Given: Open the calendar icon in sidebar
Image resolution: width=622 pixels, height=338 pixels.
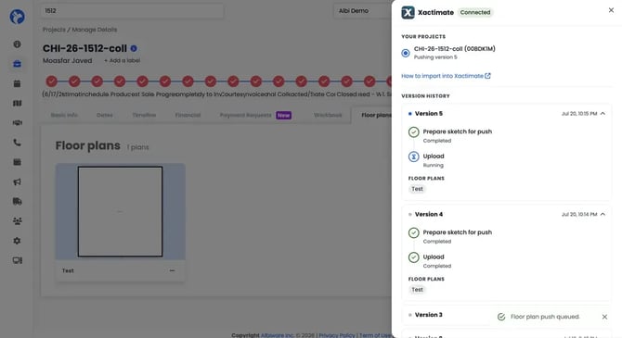Looking at the screenshot, I should [x=17, y=83].
